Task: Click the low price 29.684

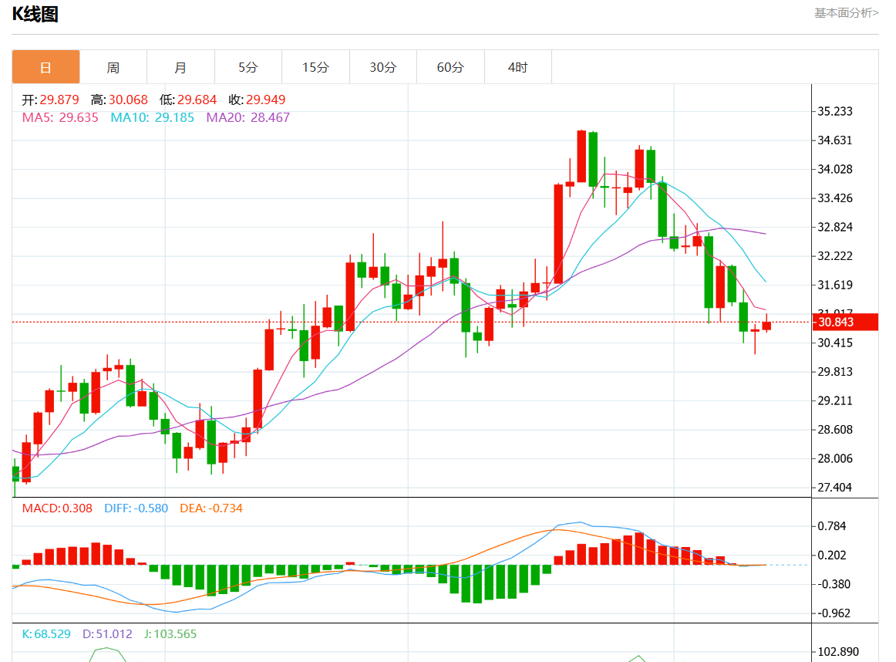Action: coord(197,100)
